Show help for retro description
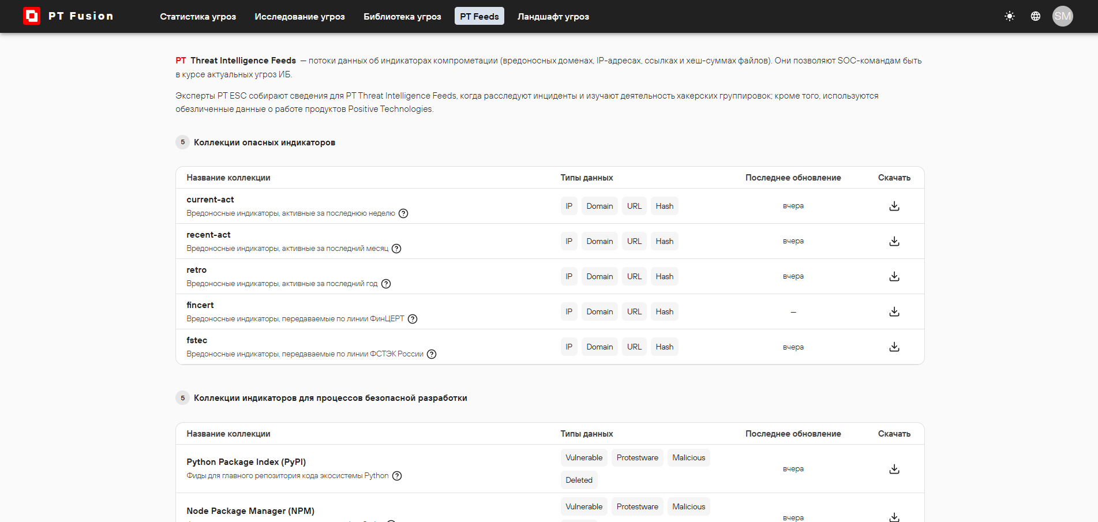 (x=386, y=284)
